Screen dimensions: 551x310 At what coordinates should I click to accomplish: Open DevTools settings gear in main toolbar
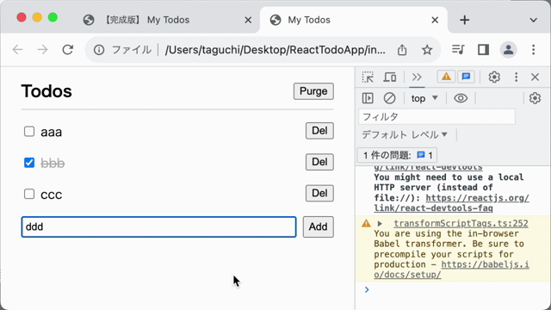[x=494, y=77]
